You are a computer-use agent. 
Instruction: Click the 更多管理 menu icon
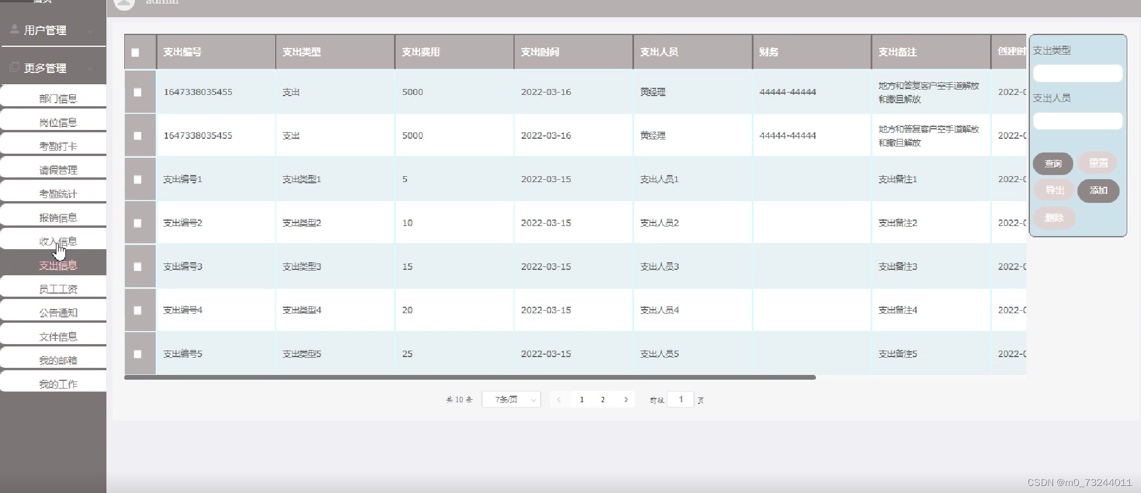click(14, 67)
